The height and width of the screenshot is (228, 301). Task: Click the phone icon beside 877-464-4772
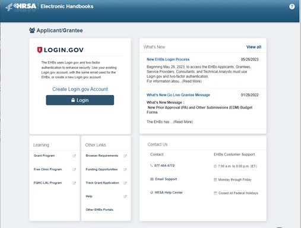(x=151, y=166)
